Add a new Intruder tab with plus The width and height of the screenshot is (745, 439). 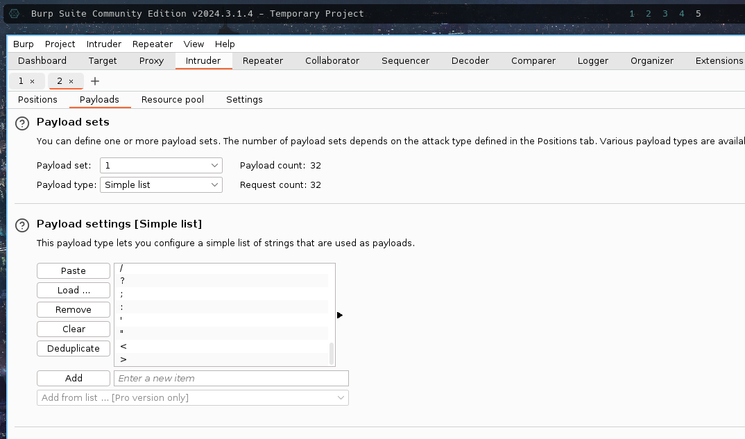coord(95,81)
